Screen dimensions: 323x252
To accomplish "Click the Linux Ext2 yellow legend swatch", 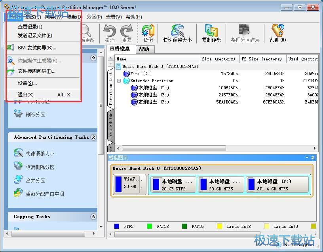I will [x=220, y=226].
